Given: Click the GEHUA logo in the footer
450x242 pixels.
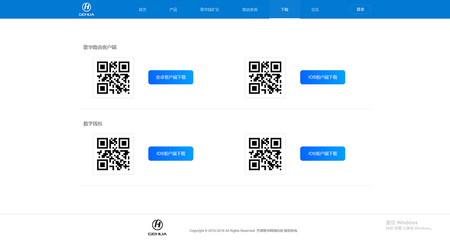Looking at the screenshot, I should point(157,227).
